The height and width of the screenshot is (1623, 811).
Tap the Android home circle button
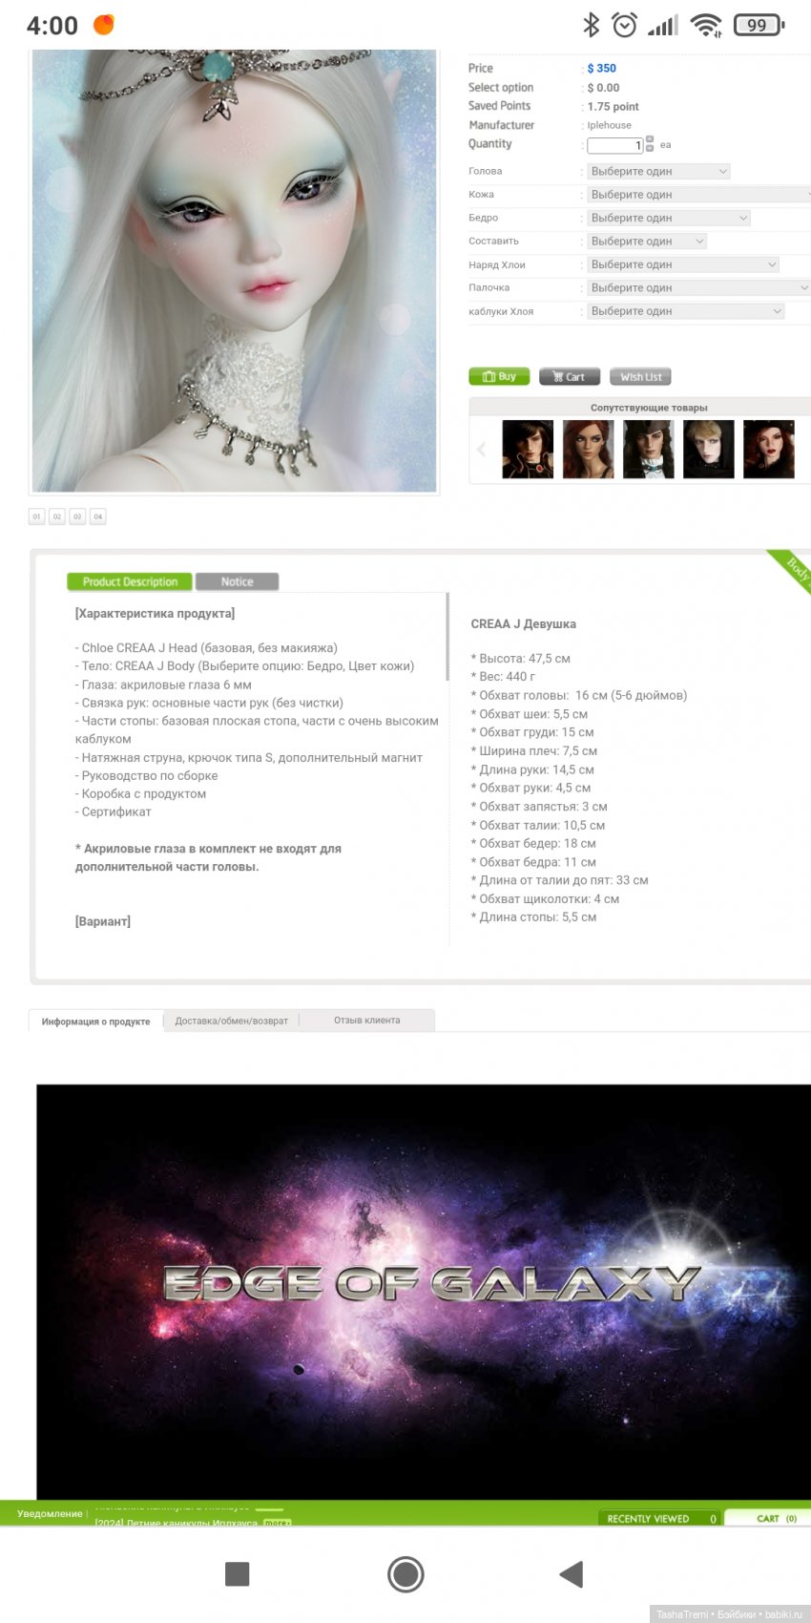[405, 1574]
